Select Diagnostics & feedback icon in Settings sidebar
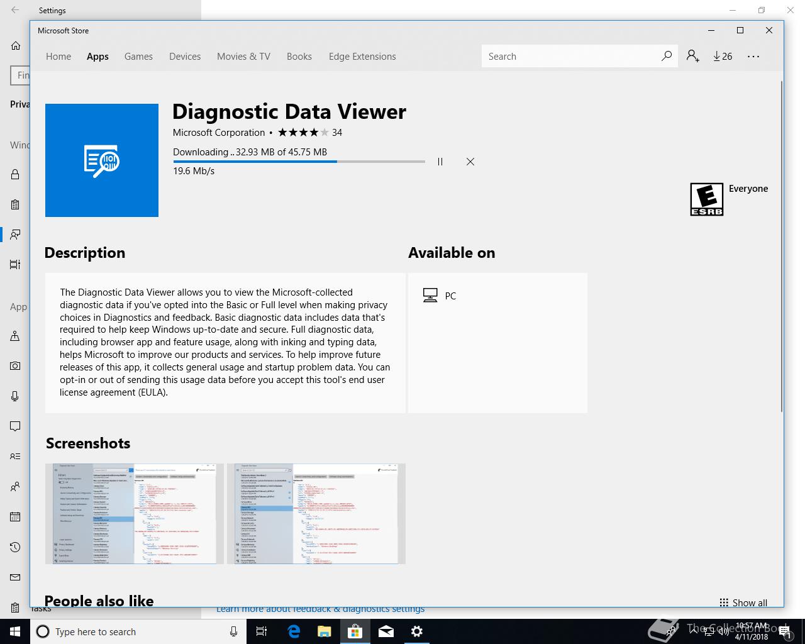Screen dimensions: 805x644 pos(15,235)
